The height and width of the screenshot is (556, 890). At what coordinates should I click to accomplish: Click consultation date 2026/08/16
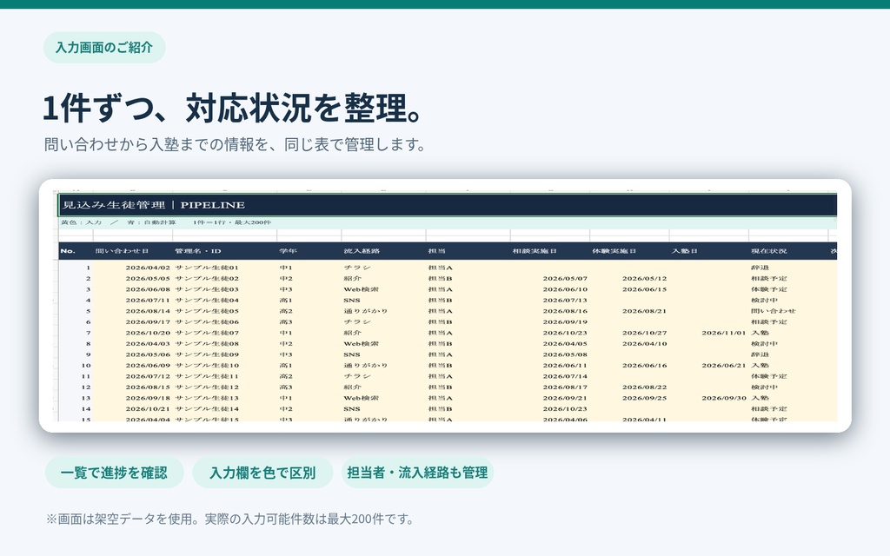click(x=565, y=311)
